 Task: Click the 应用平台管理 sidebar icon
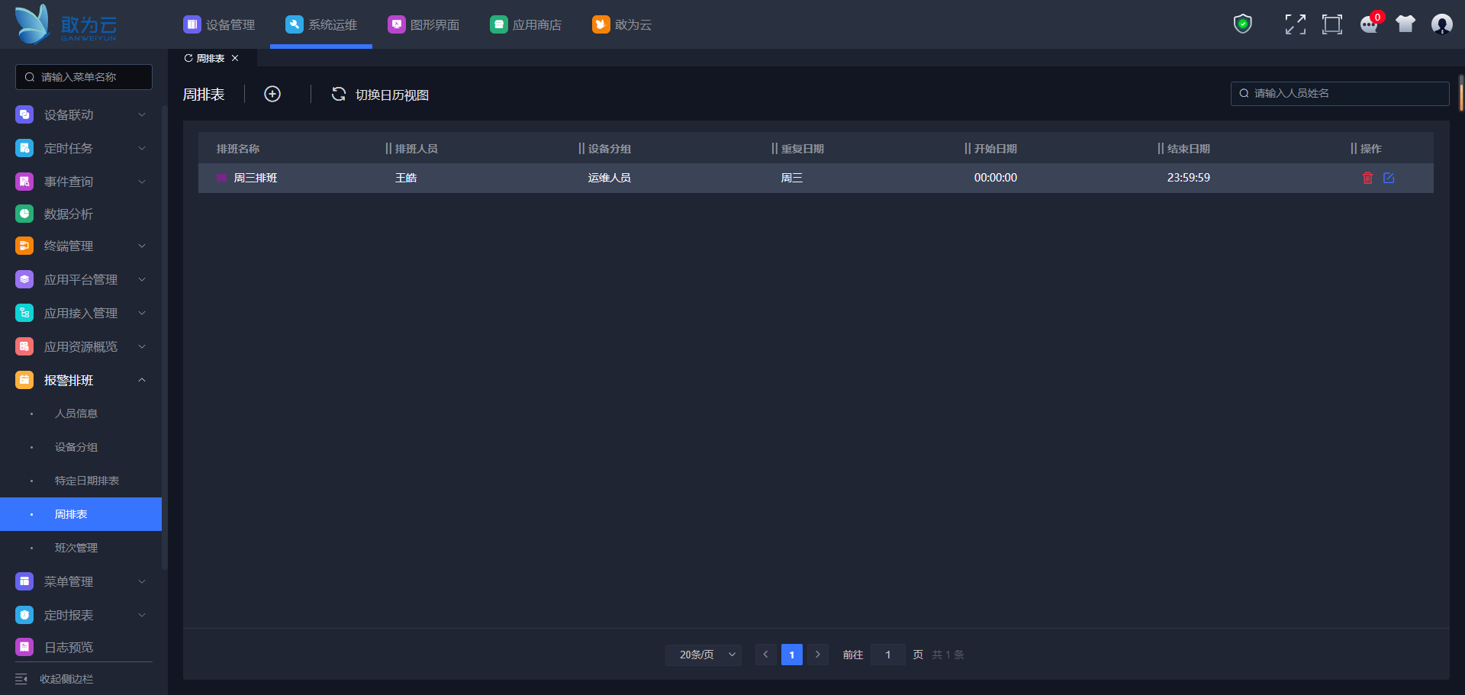24,279
